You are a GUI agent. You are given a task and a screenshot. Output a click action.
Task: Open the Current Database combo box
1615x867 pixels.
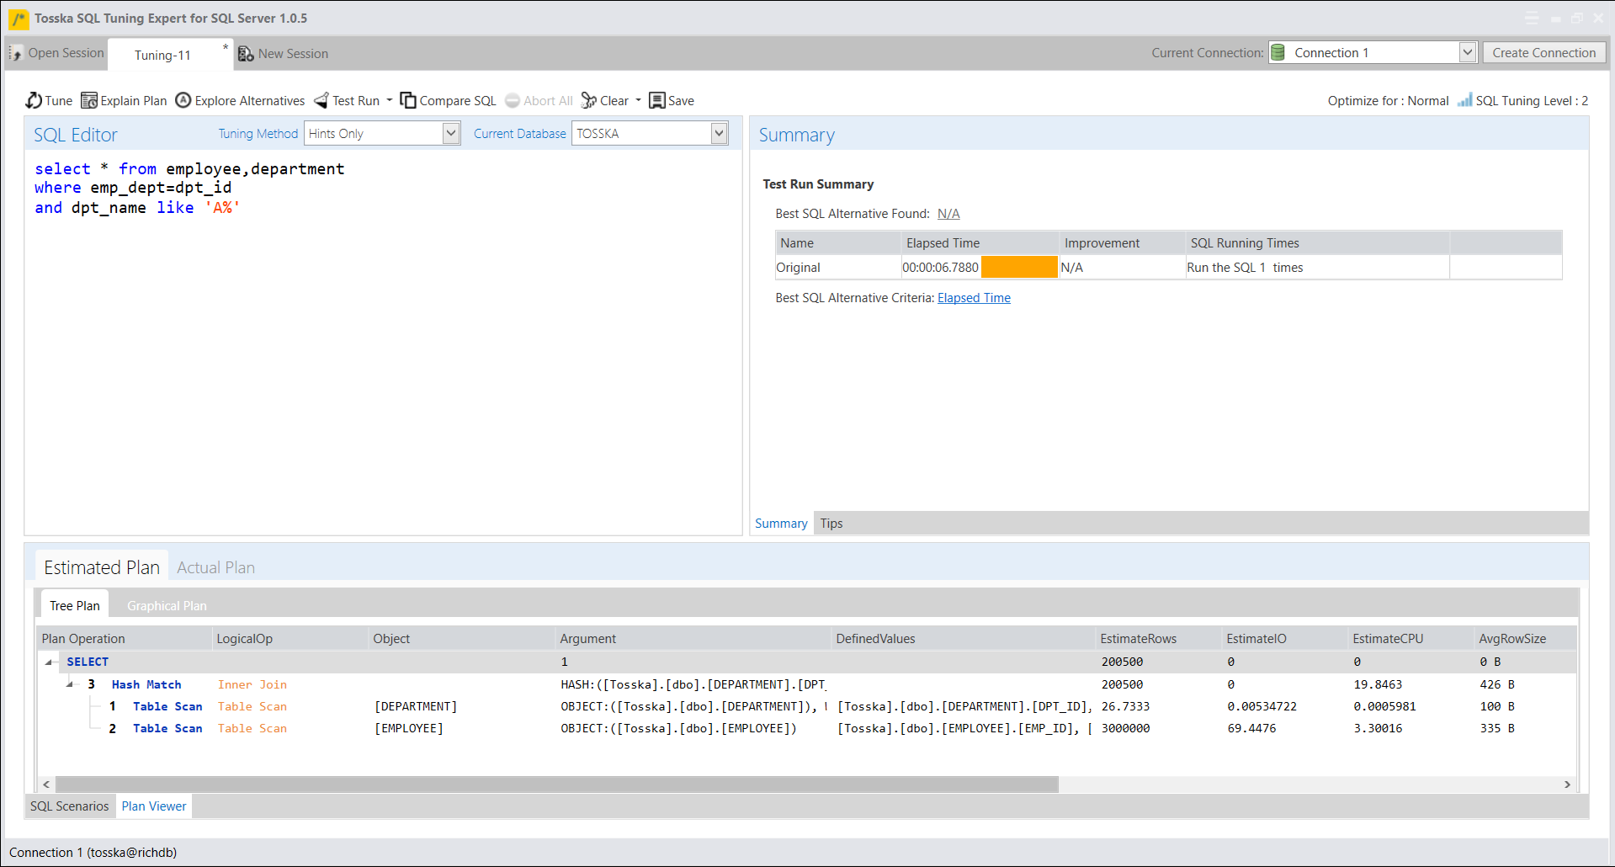[x=650, y=133]
